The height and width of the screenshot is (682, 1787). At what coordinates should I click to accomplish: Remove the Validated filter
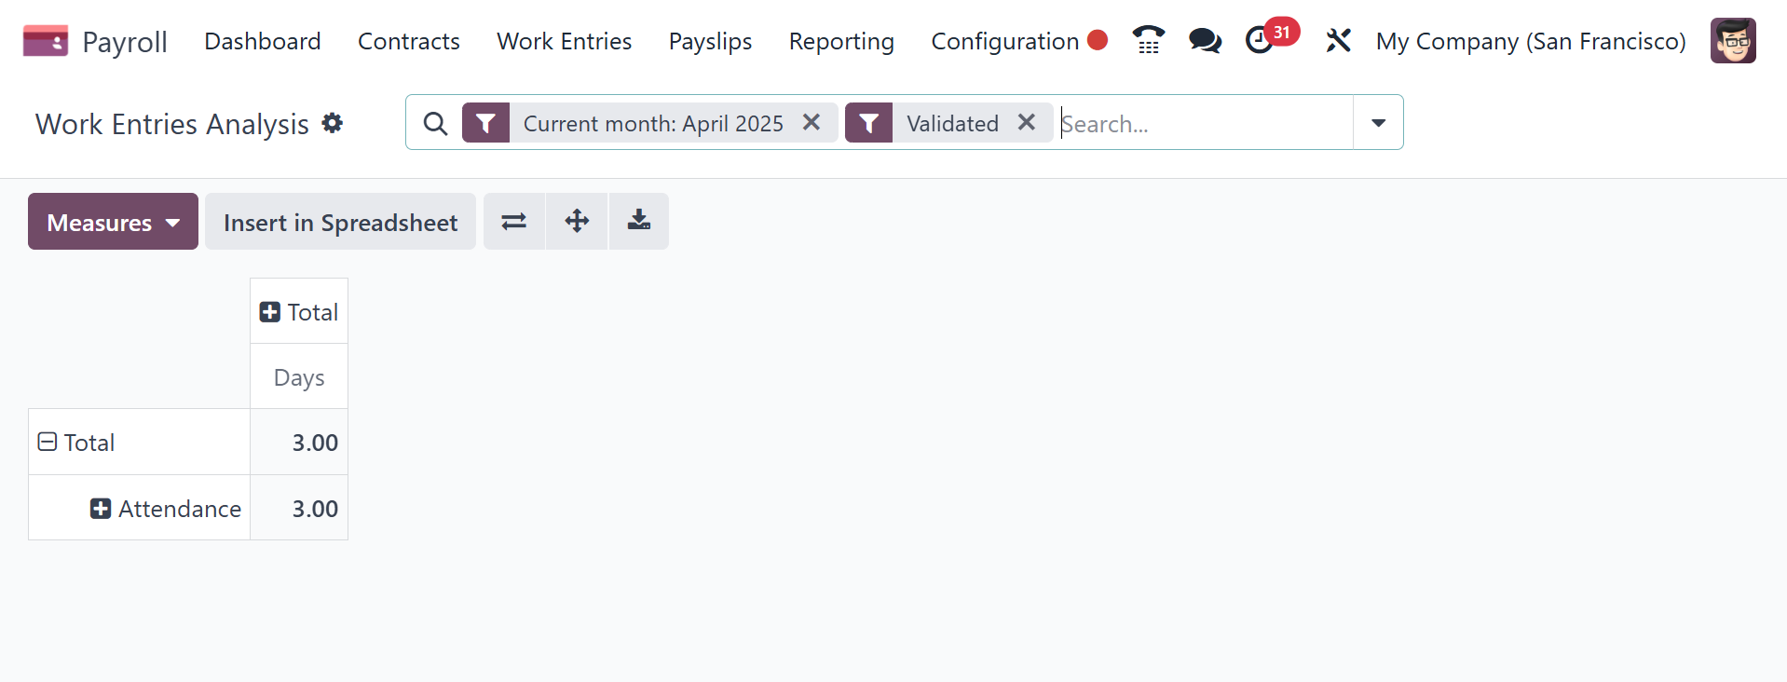pyautogui.click(x=1027, y=122)
